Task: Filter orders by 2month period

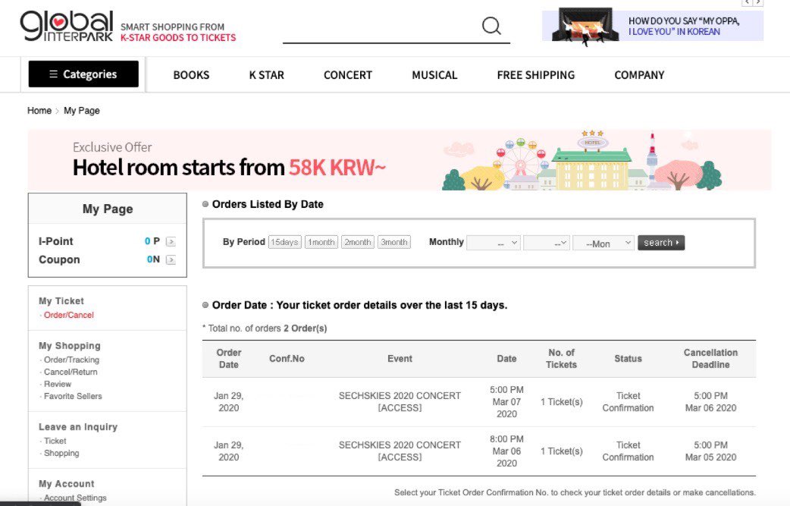Action: tap(358, 243)
